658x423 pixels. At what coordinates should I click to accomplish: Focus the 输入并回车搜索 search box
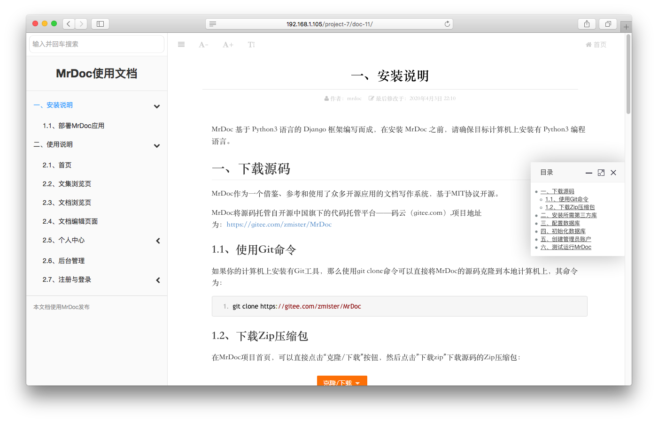tap(97, 44)
